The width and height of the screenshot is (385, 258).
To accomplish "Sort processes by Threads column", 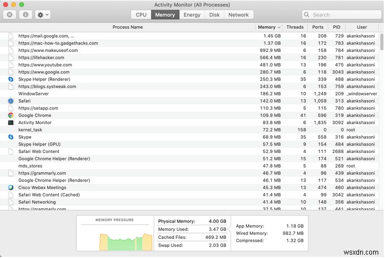I will pyautogui.click(x=294, y=27).
